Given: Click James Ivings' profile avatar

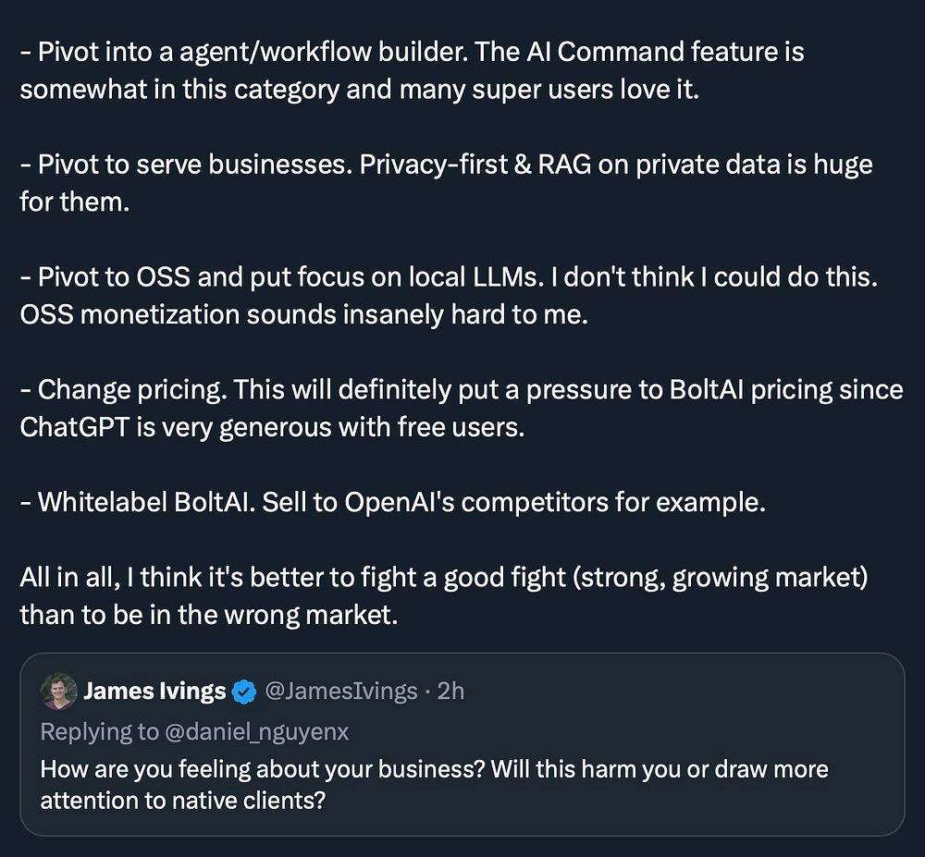Looking at the screenshot, I should pyautogui.click(x=58, y=691).
